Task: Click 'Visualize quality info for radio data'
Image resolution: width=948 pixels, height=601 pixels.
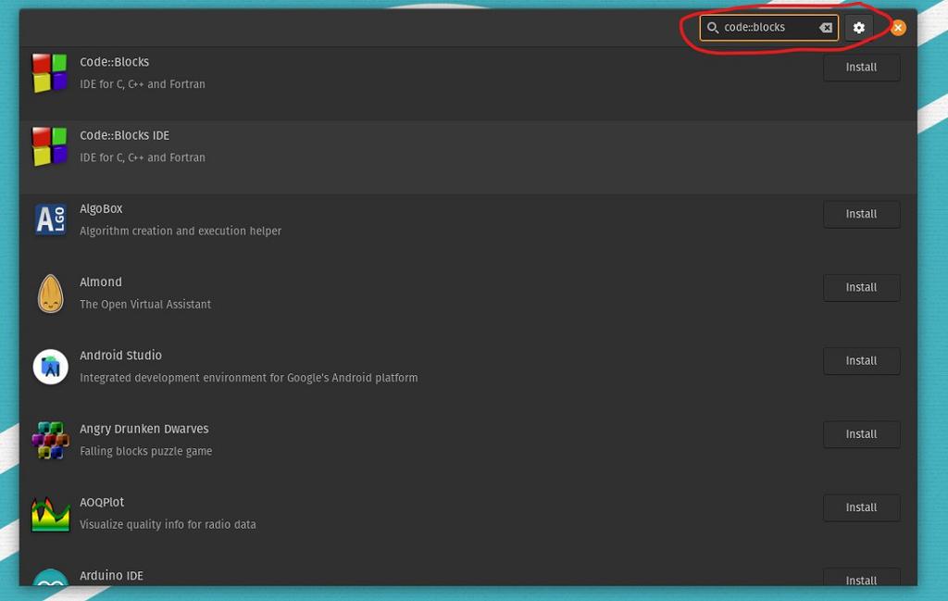Action: click(x=168, y=524)
